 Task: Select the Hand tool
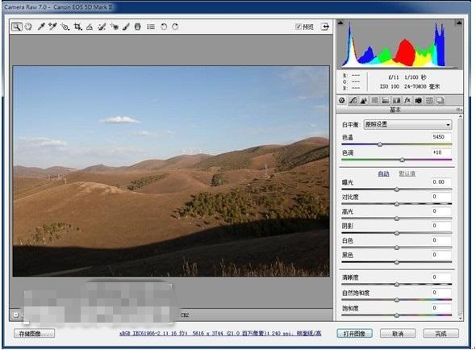click(28, 27)
